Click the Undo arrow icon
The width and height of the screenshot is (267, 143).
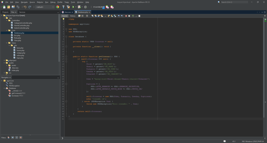(25, 7)
